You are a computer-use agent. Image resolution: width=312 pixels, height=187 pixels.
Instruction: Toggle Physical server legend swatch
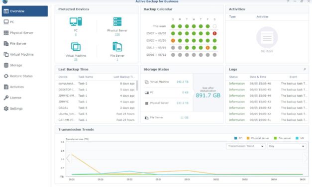click(x=248, y=138)
